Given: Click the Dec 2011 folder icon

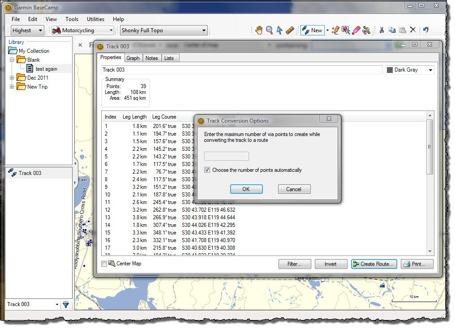Looking at the screenshot, I should (21, 77).
